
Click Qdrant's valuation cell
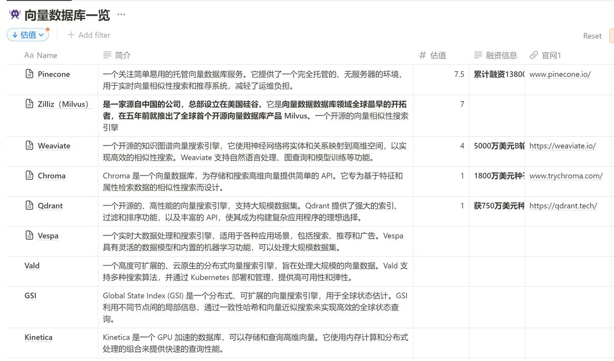441,211
